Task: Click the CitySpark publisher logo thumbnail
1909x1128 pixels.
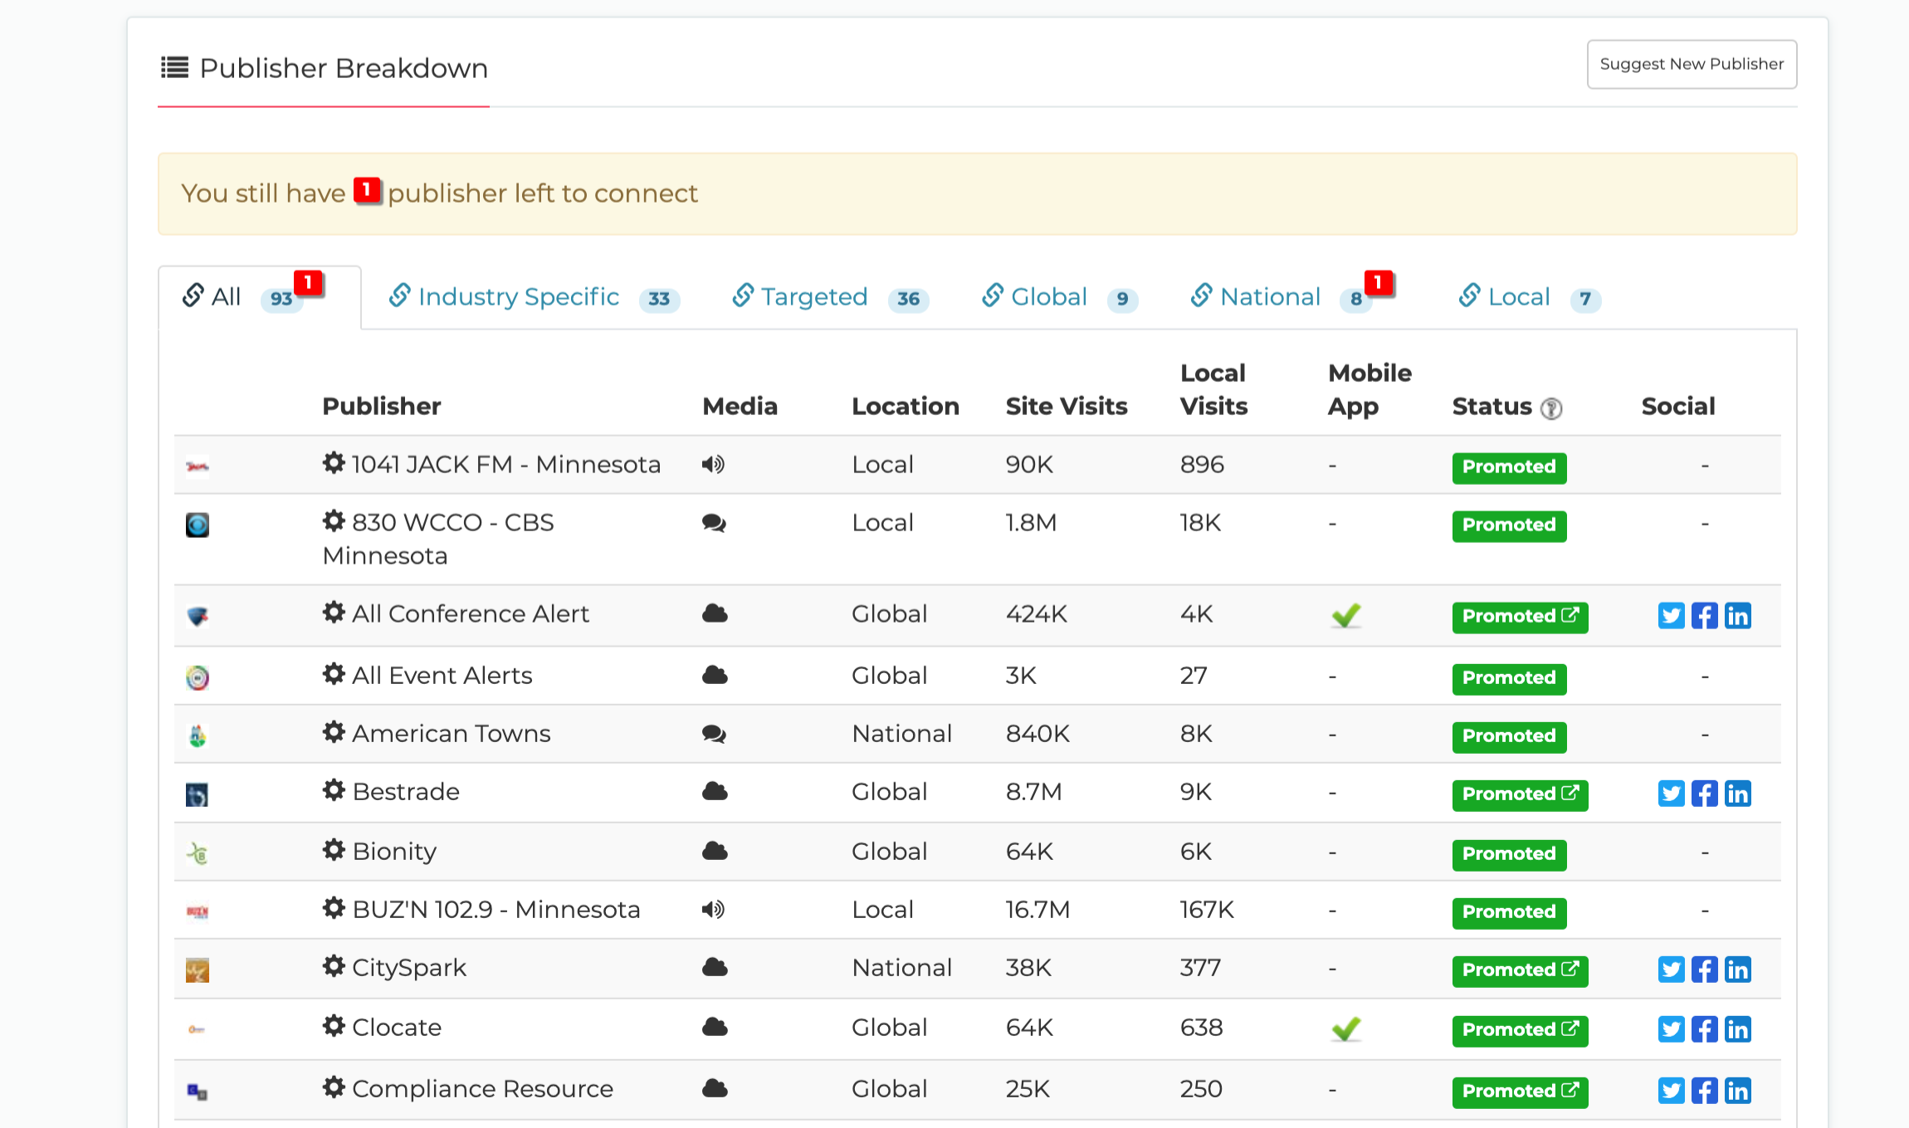Action: coord(198,970)
